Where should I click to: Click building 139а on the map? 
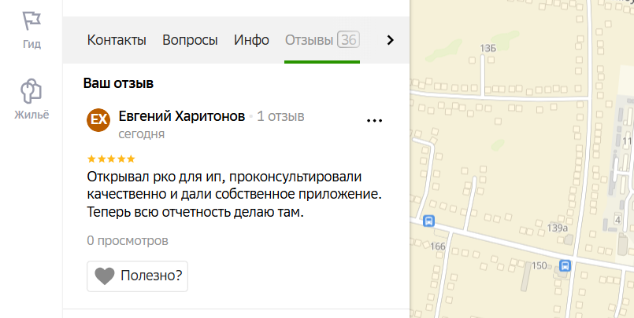click(x=558, y=228)
